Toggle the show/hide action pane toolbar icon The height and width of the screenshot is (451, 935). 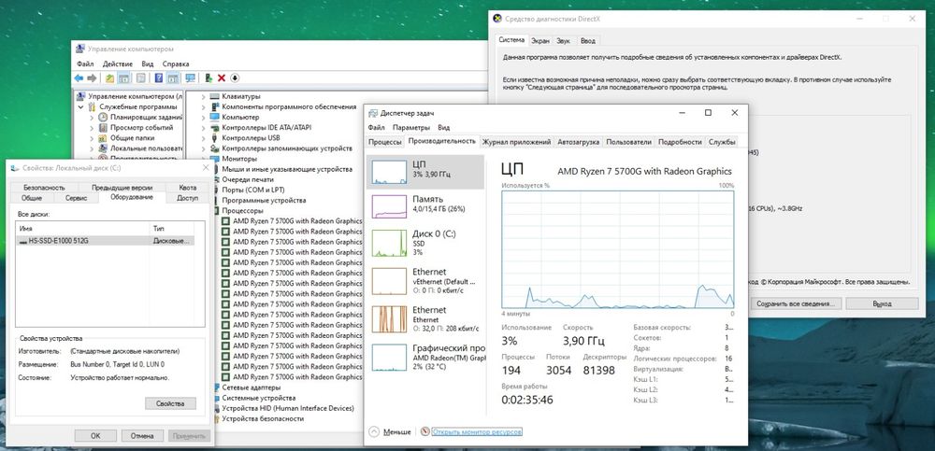coord(172,78)
